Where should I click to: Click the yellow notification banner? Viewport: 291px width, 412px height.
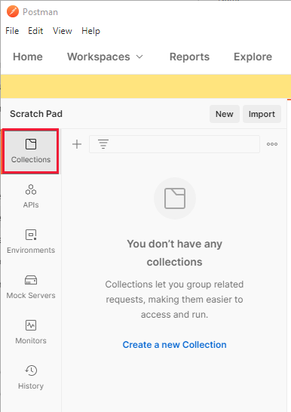pyautogui.click(x=146, y=86)
